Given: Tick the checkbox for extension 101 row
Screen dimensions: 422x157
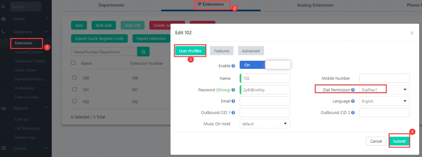Looking at the screenshot, I should coord(74,89).
